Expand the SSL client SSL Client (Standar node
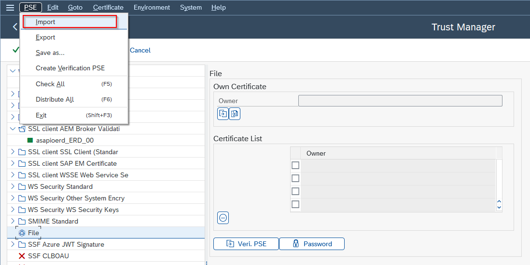This screenshot has height=265, width=530. click(x=13, y=152)
